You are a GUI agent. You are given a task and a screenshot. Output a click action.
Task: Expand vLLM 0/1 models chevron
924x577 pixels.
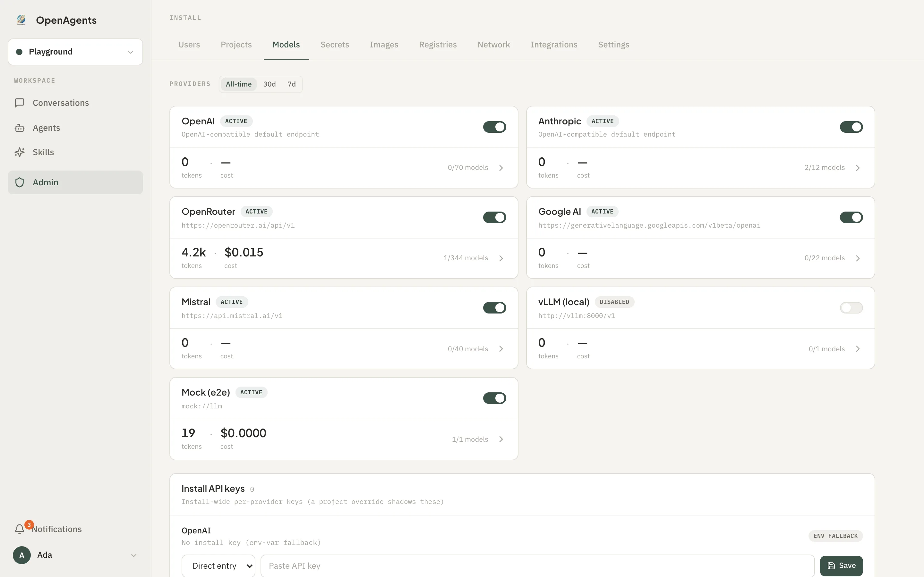pyautogui.click(x=858, y=349)
